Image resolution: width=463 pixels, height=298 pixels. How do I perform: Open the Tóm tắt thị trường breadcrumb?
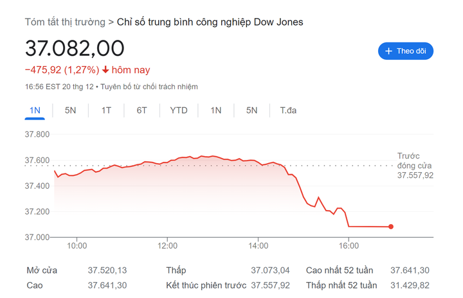coord(65,22)
